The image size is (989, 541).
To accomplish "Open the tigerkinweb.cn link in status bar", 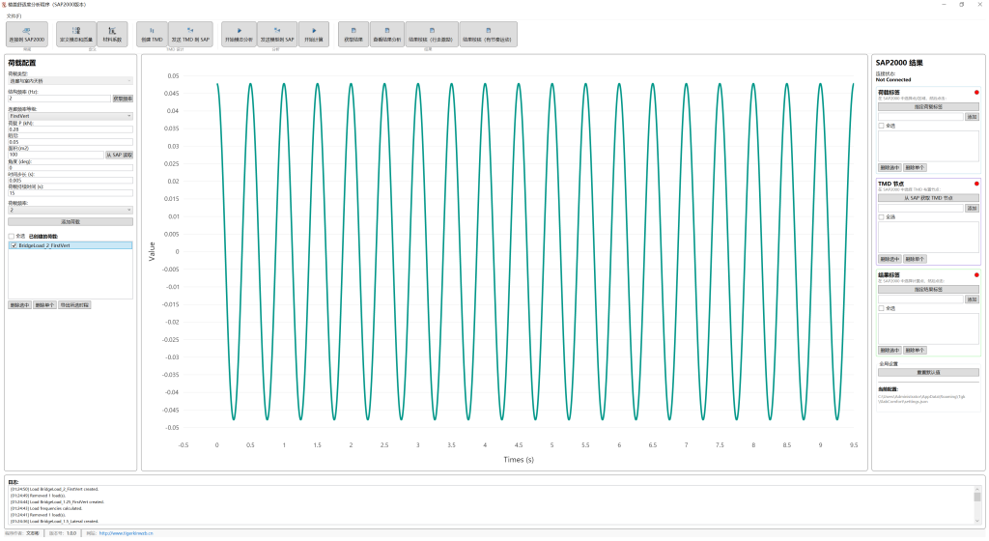I will (125, 532).
